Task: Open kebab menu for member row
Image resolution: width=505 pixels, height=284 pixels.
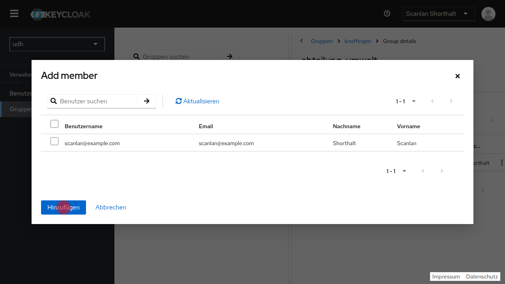Action: tap(501, 163)
